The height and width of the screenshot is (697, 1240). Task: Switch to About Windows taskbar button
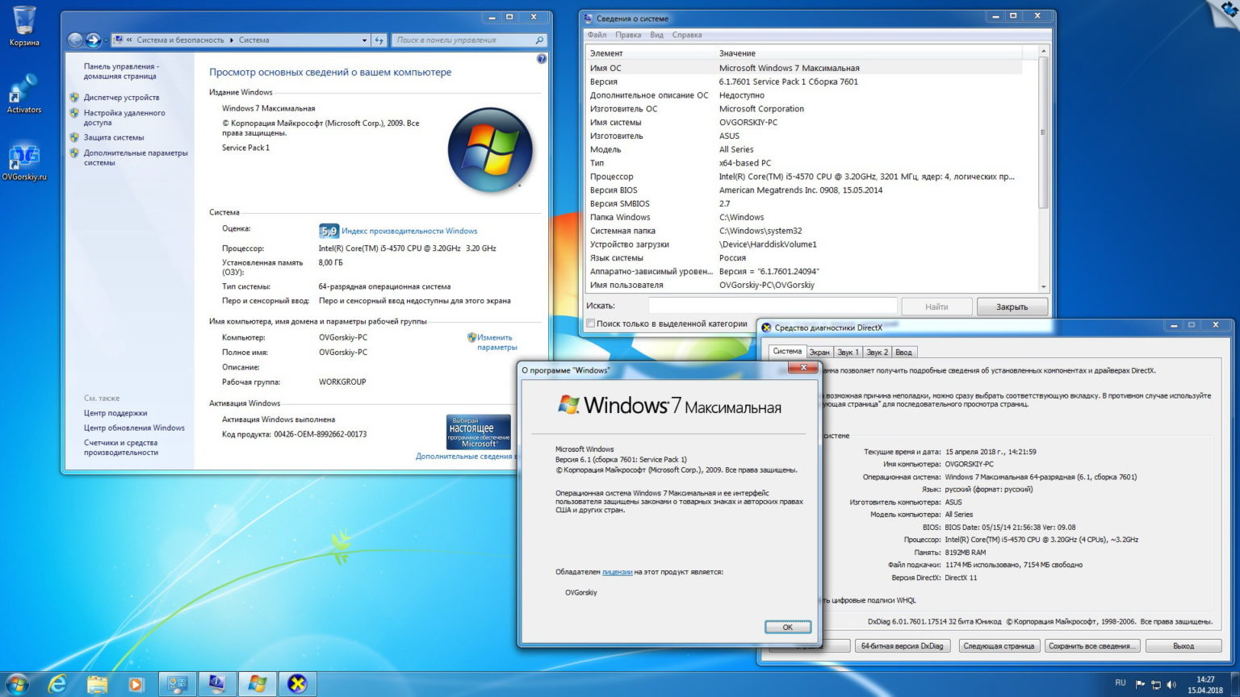pyautogui.click(x=258, y=684)
